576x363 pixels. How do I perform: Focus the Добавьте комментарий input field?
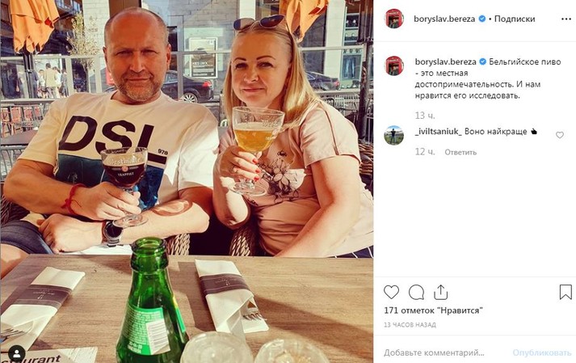tap(434, 352)
